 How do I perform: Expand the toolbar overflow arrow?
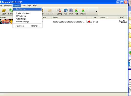coord(96,11)
